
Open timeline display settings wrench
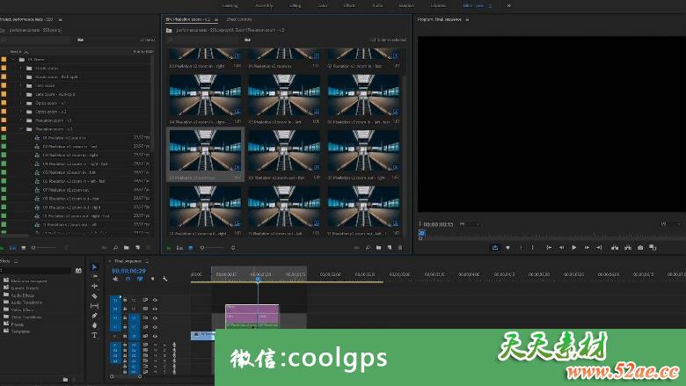click(x=165, y=279)
